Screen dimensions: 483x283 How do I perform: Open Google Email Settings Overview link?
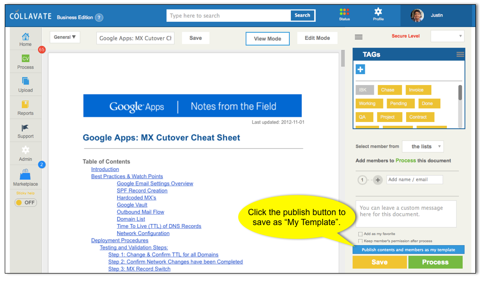[x=155, y=183]
